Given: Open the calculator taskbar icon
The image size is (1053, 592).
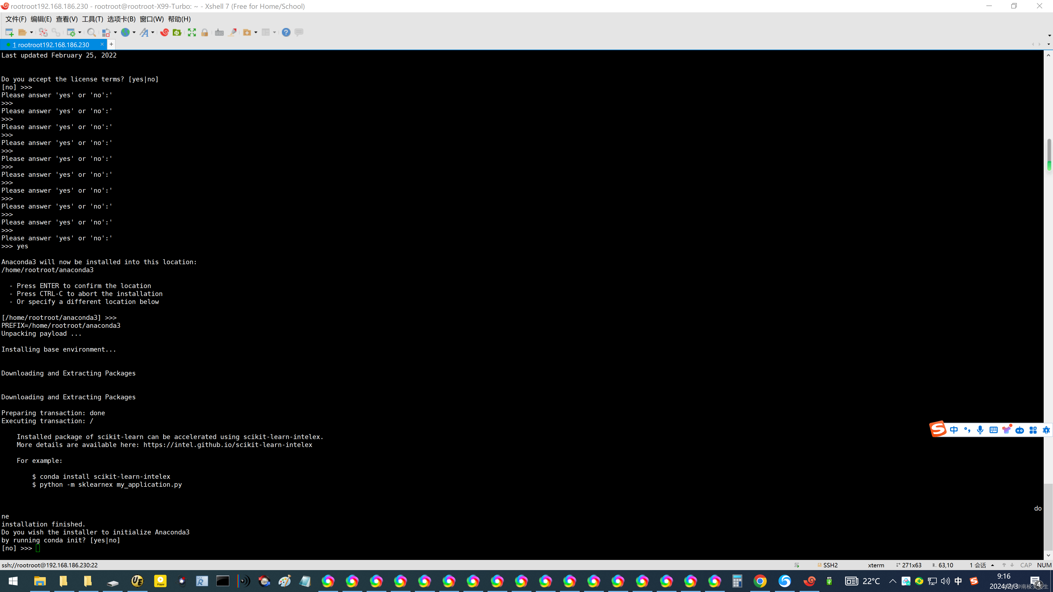Looking at the screenshot, I should [x=737, y=581].
